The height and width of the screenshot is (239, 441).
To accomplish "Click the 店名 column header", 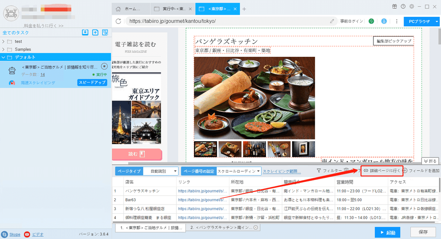I will pyautogui.click(x=150, y=182).
